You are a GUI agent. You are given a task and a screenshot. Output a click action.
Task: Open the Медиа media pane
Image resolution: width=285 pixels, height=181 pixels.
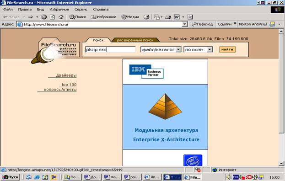click(130, 17)
